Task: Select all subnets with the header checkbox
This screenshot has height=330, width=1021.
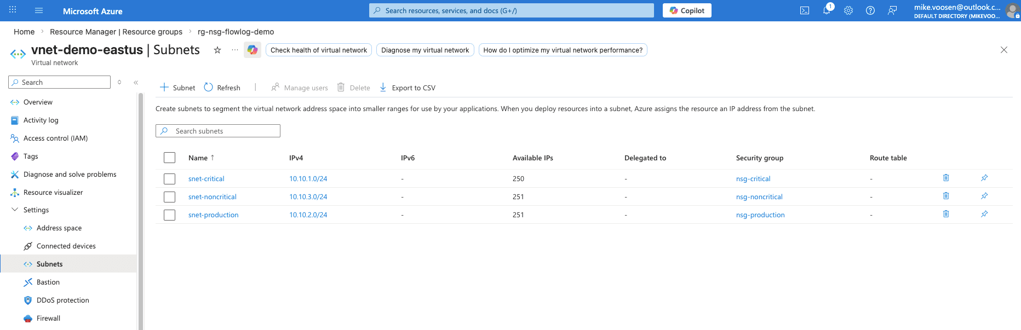Action: coord(170,158)
